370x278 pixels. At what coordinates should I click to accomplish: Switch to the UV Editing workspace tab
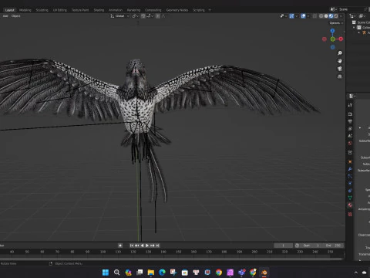click(60, 10)
